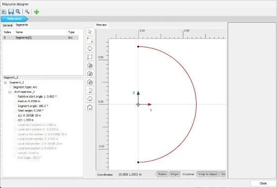Select the pointer selection tool
The image size is (277, 188).
pos(90,32)
